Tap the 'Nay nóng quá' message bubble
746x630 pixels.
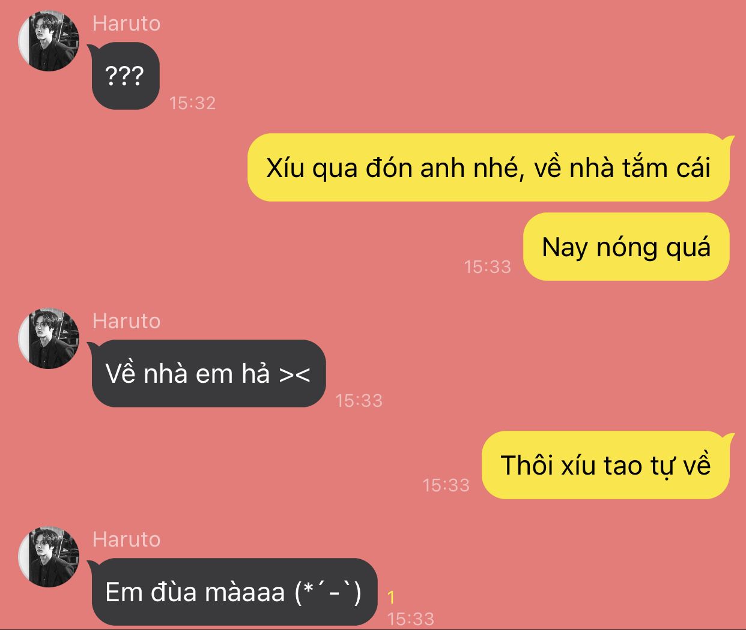[x=626, y=247]
